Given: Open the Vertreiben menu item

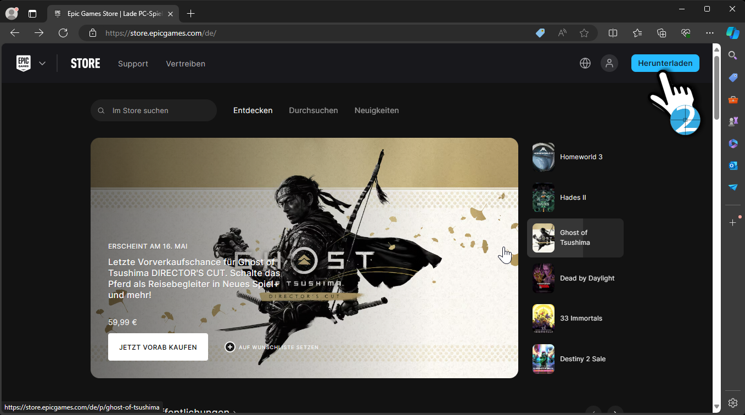Looking at the screenshot, I should pyautogui.click(x=186, y=64).
